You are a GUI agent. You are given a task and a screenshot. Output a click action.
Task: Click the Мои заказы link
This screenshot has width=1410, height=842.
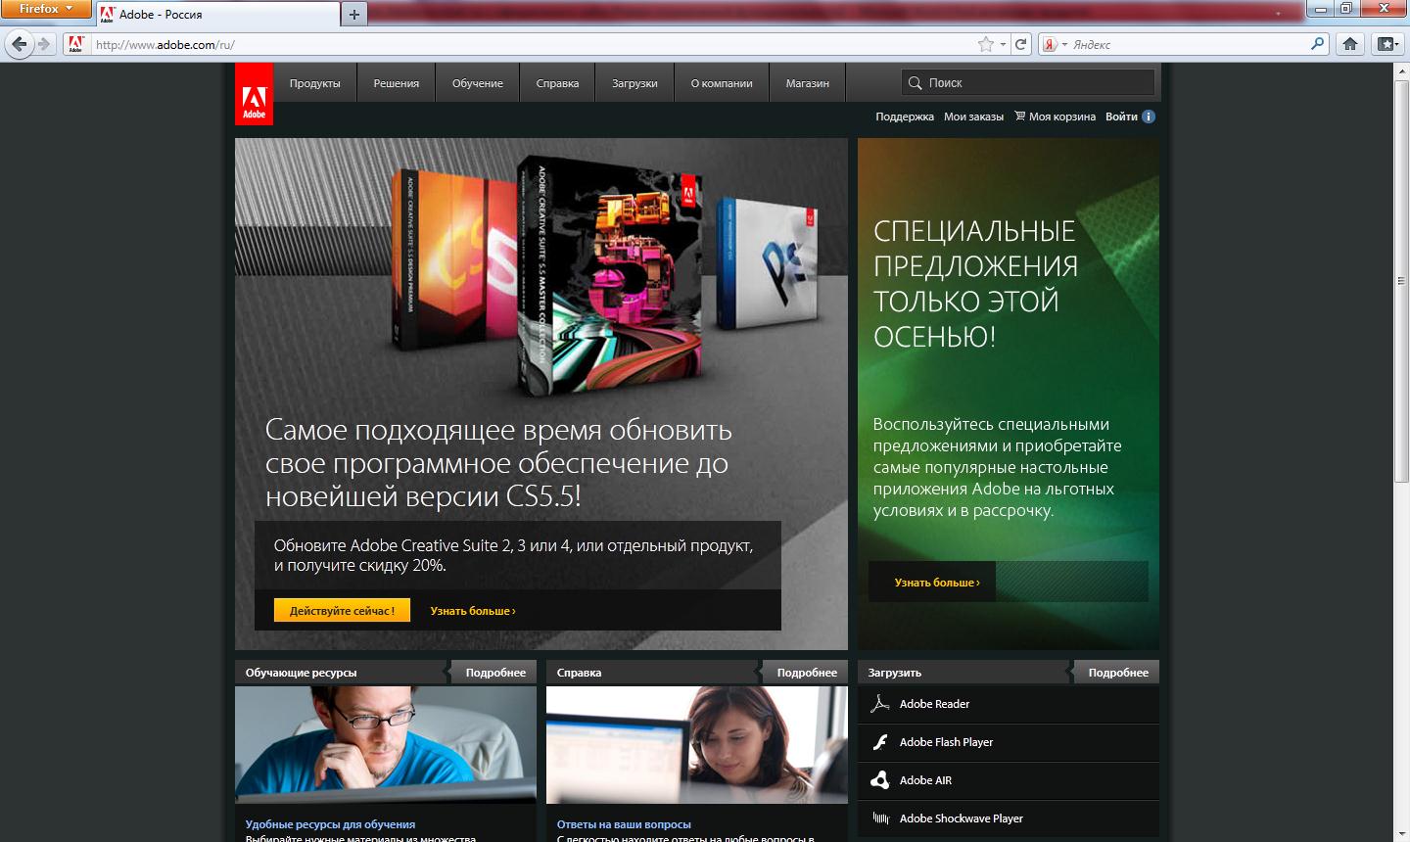pos(973,117)
